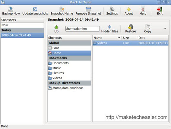Expand the toolbar overflow chevron
Image resolution: width=171 pixels, height=129 pixels.
click(165, 29)
